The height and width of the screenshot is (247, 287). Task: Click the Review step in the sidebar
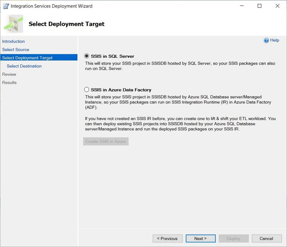click(x=9, y=74)
